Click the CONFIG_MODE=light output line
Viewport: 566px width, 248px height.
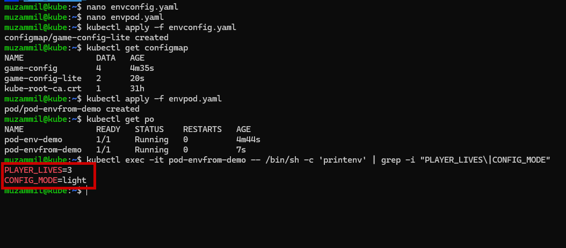click(x=45, y=180)
